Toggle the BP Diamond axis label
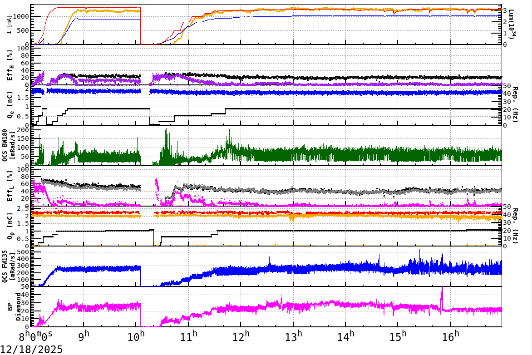532x355 pixels. click(14, 307)
